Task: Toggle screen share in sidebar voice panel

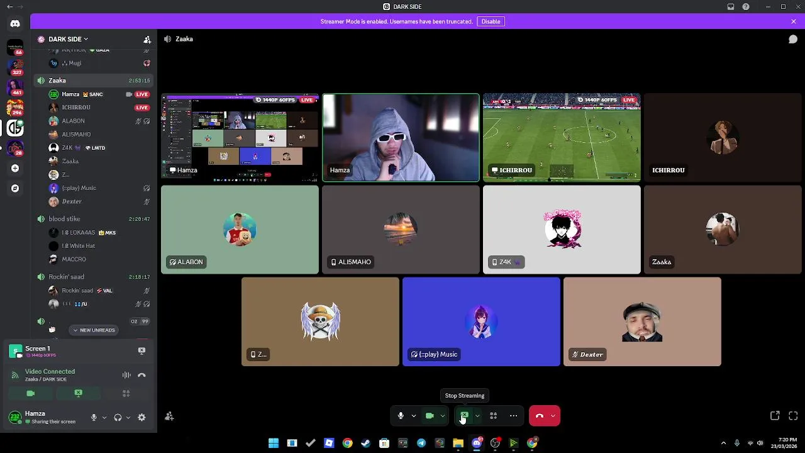Action: click(x=78, y=393)
